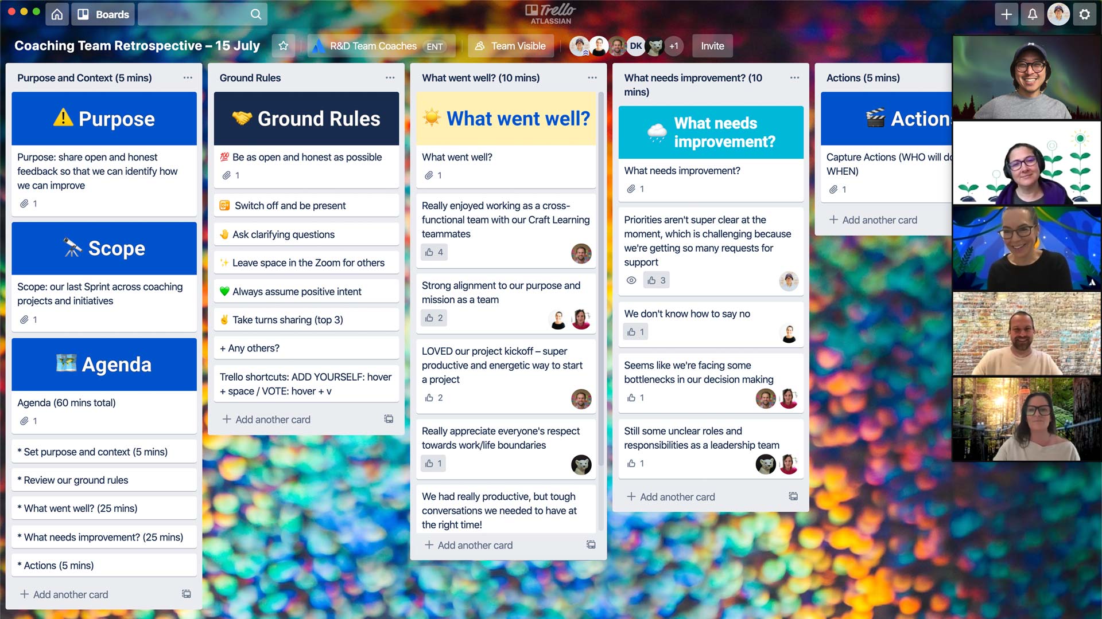Select the Trello Atlassian logo menu
This screenshot has width=1102, height=619.
(550, 14)
